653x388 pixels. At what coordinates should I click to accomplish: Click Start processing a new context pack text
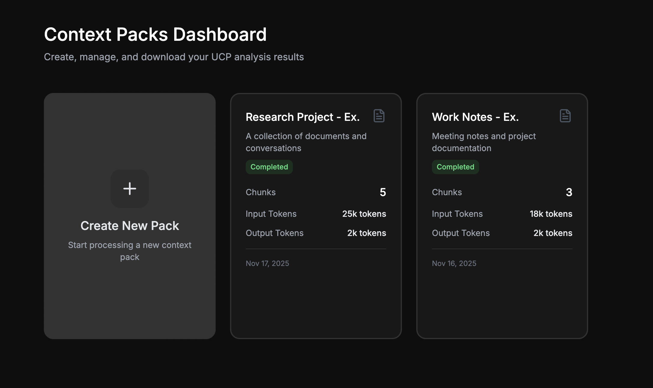(129, 251)
